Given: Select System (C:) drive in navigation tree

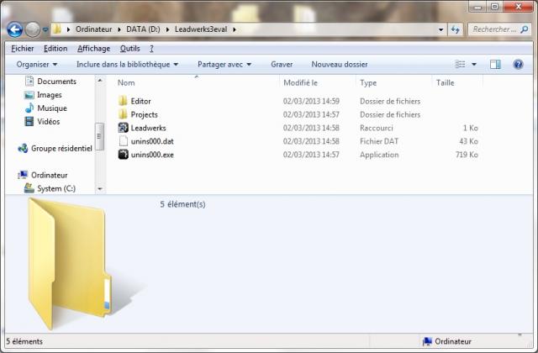Looking at the screenshot, I should [x=55, y=188].
